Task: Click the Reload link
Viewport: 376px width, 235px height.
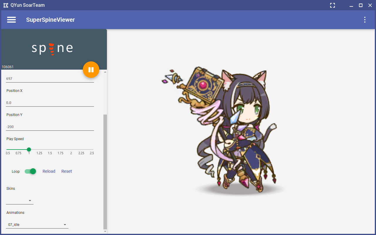Action: tap(49, 171)
